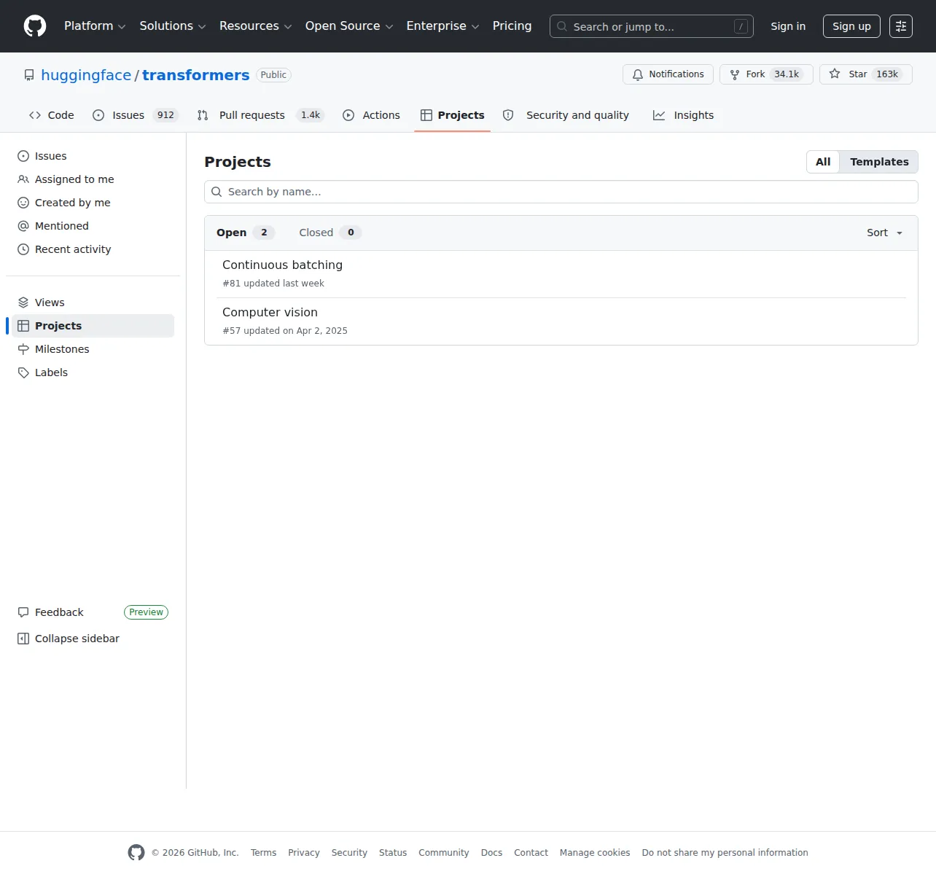Open Views in the sidebar
The width and height of the screenshot is (936, 874).
tap(93, 303)
